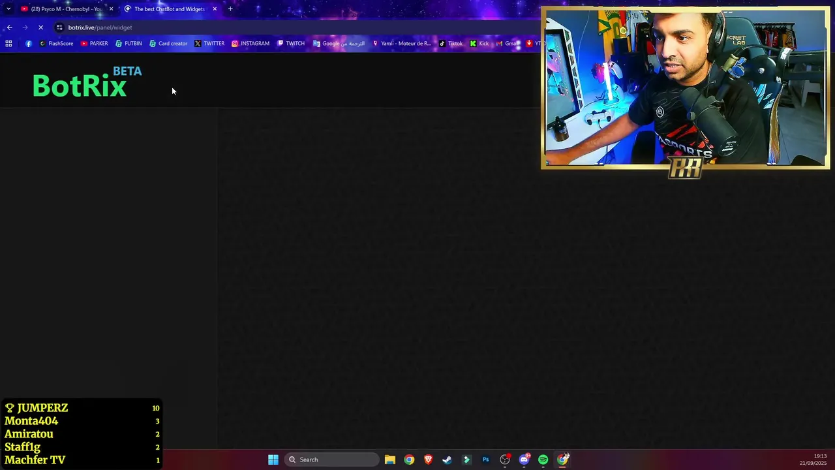Image resolution: width=835 pixels, height=470 pixels.
Task: Open Discord from taskbar
Action: click(524, 460)
